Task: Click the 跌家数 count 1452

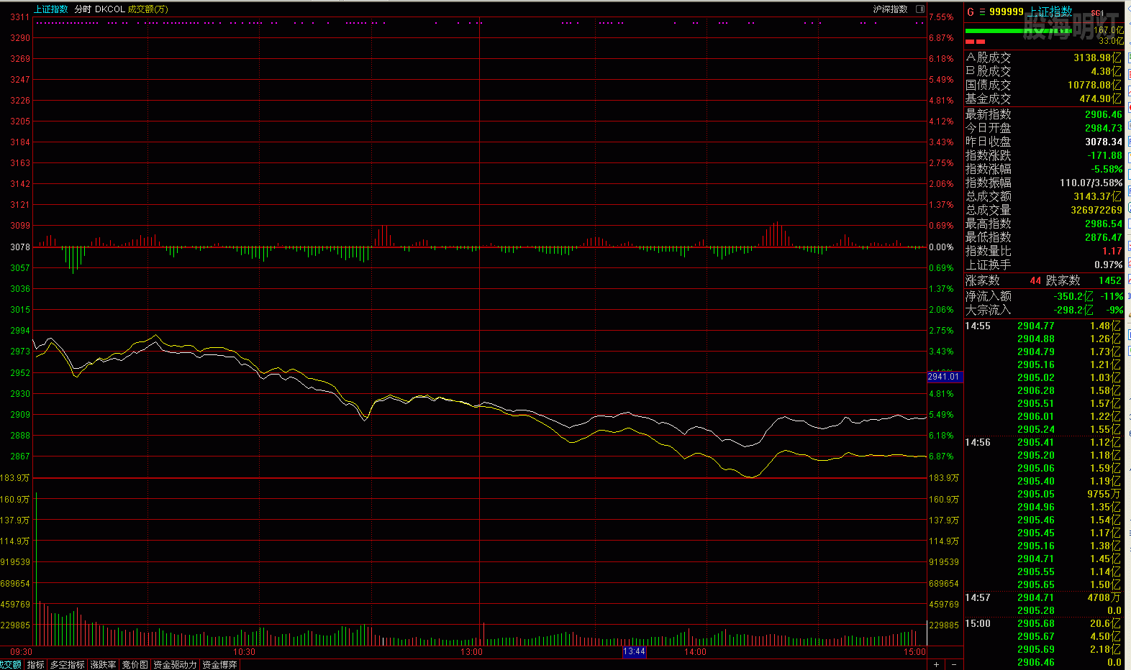Action: [1110, 280]
